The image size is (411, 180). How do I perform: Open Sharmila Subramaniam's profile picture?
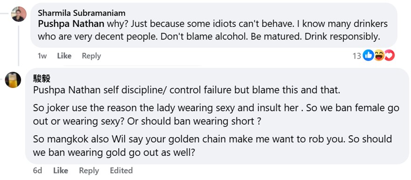pyautogui.click(x=19, y=14)
